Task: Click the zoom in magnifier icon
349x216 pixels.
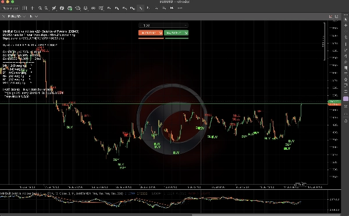Action: coord(40,8)
